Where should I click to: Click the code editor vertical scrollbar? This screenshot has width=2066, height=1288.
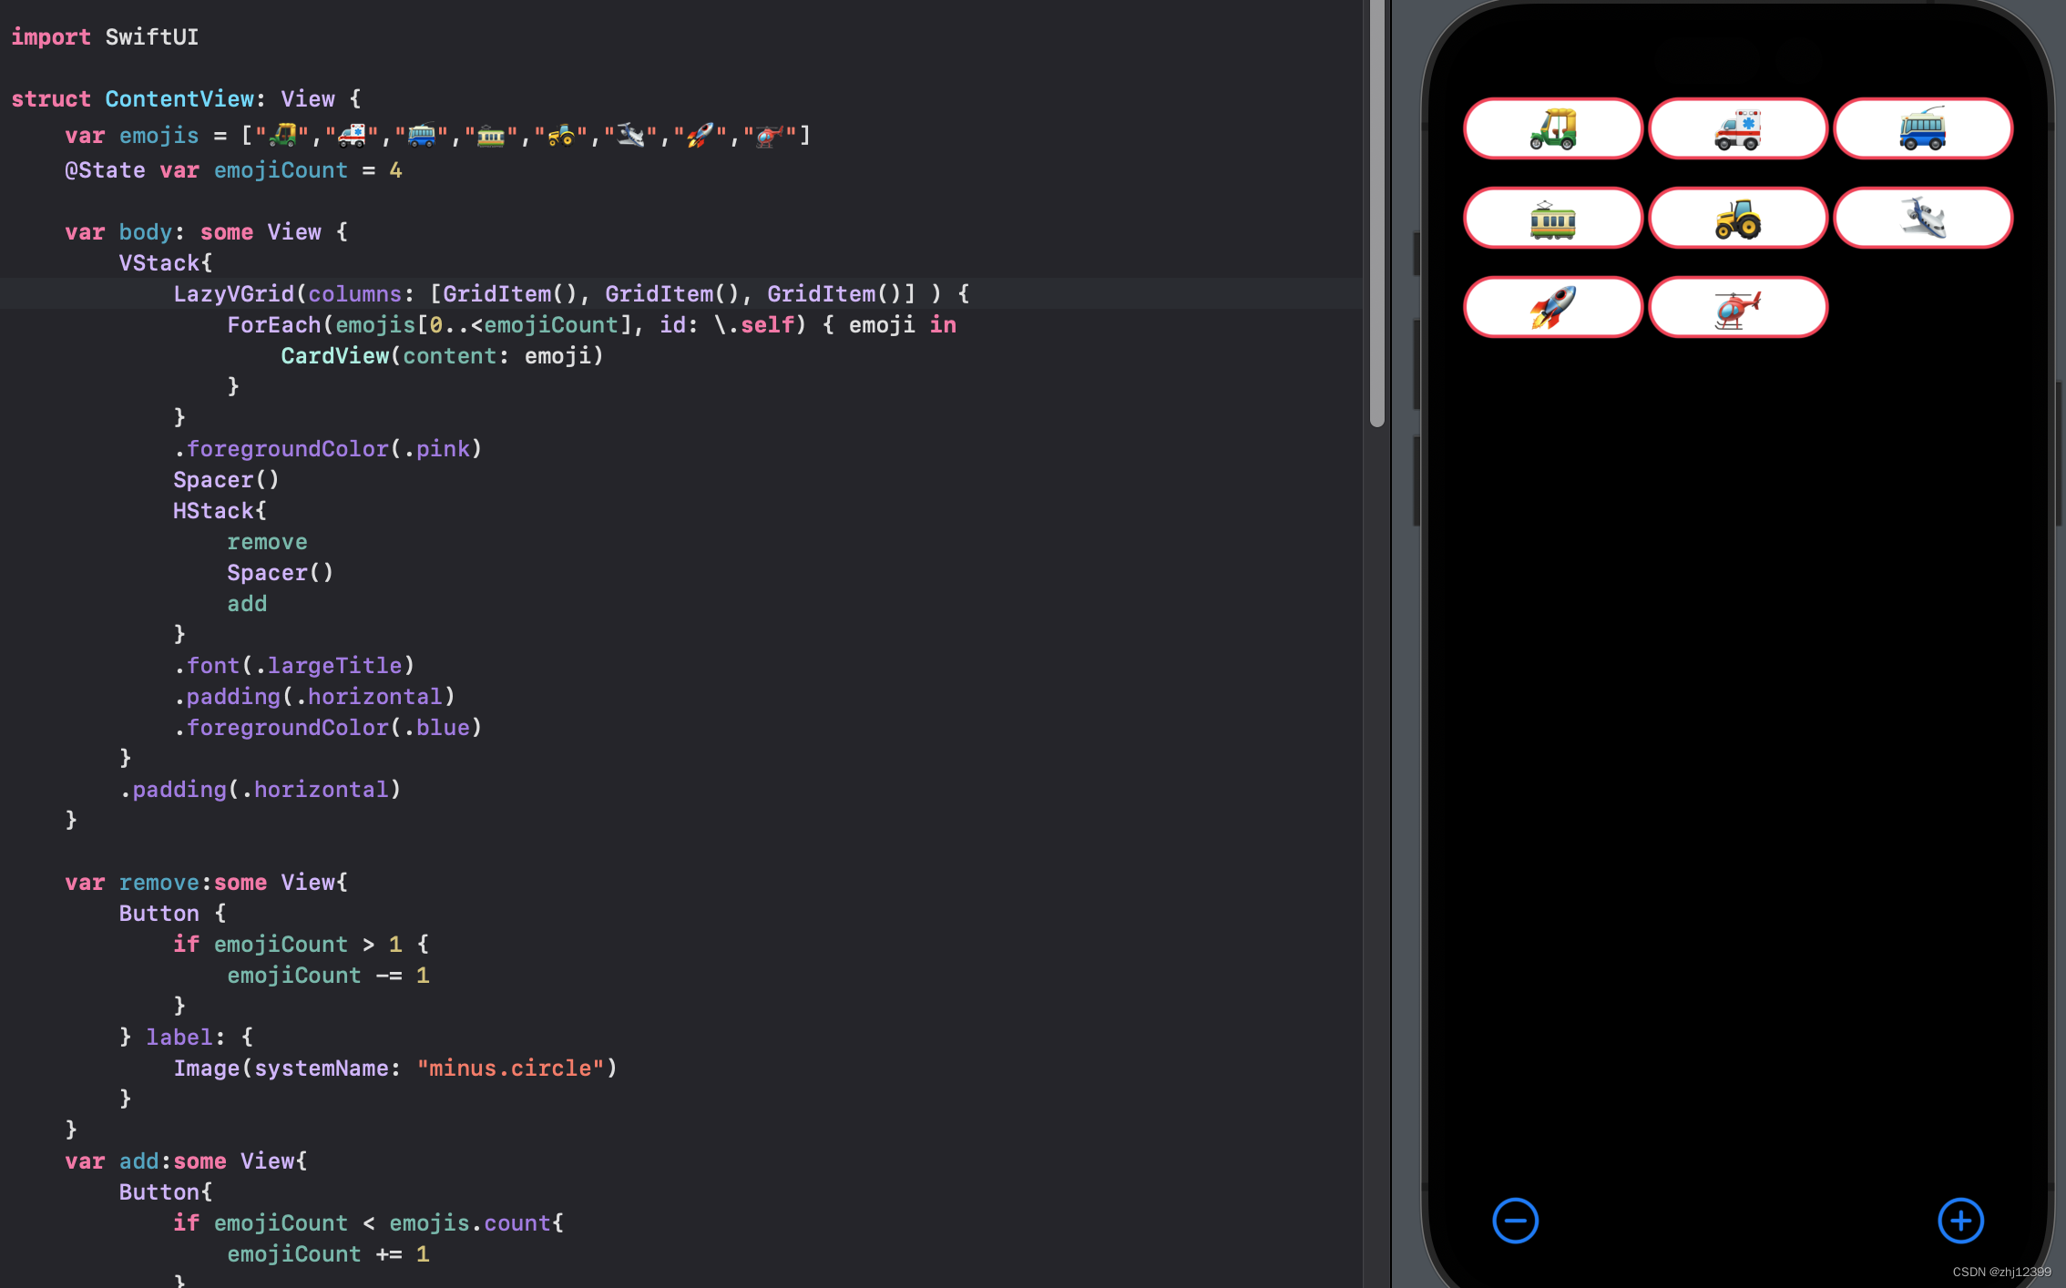coord(1377,213)
